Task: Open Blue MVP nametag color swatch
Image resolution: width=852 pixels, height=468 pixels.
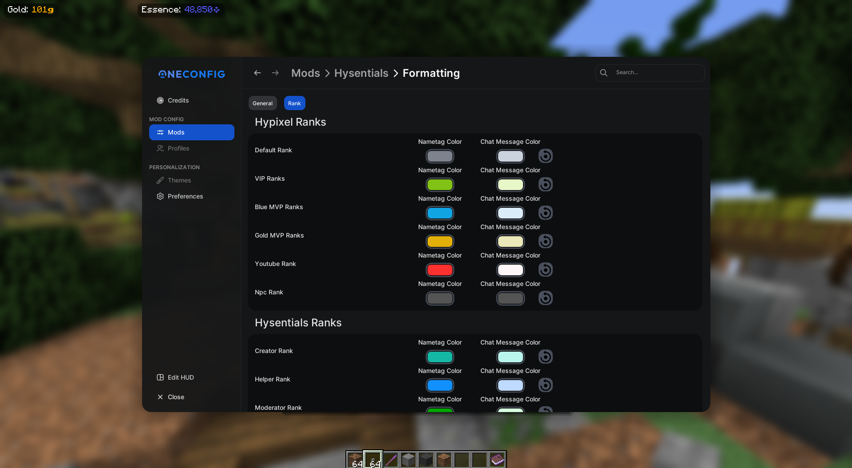Action: [x=440, y=213]
